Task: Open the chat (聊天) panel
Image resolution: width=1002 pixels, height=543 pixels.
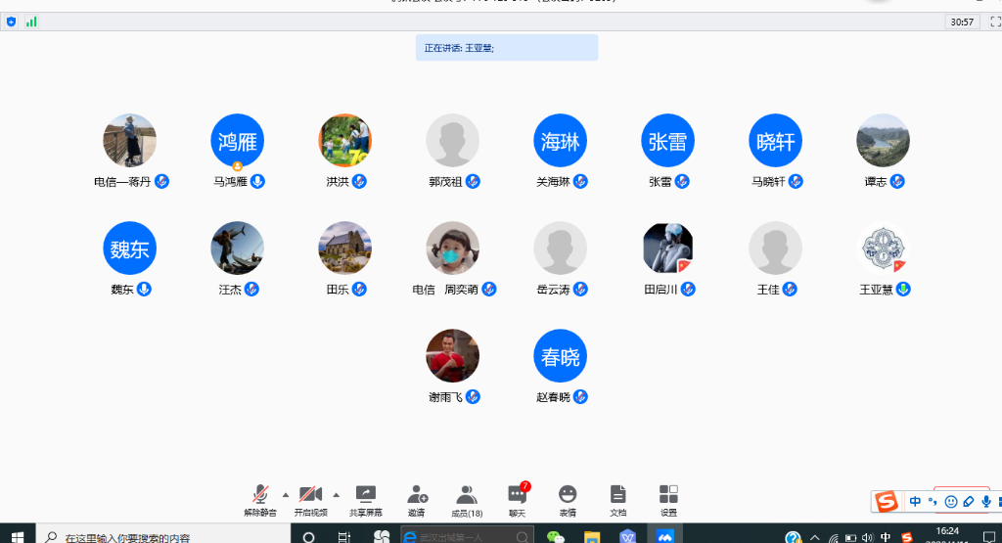Action: [517, 497]
